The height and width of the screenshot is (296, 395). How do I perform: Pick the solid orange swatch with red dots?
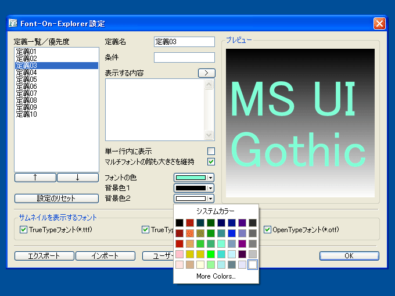(190, 233)
